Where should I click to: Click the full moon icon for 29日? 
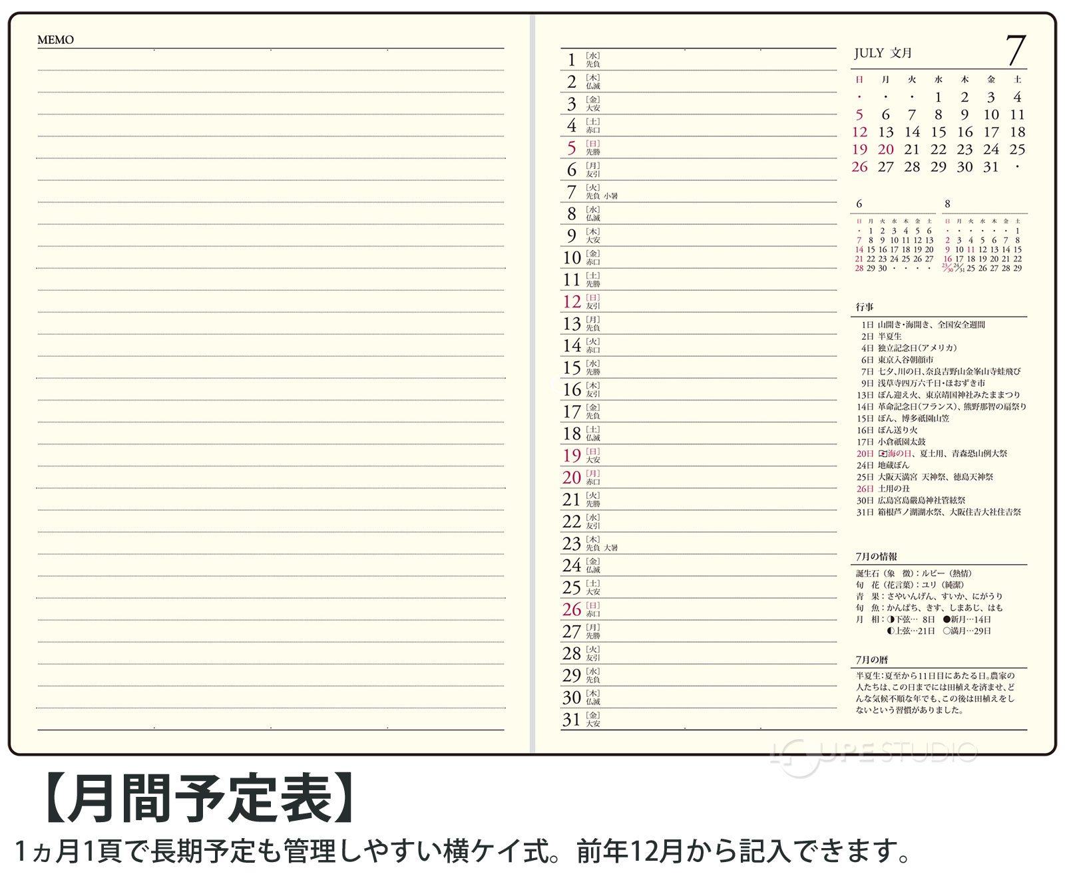pos(947,631)
